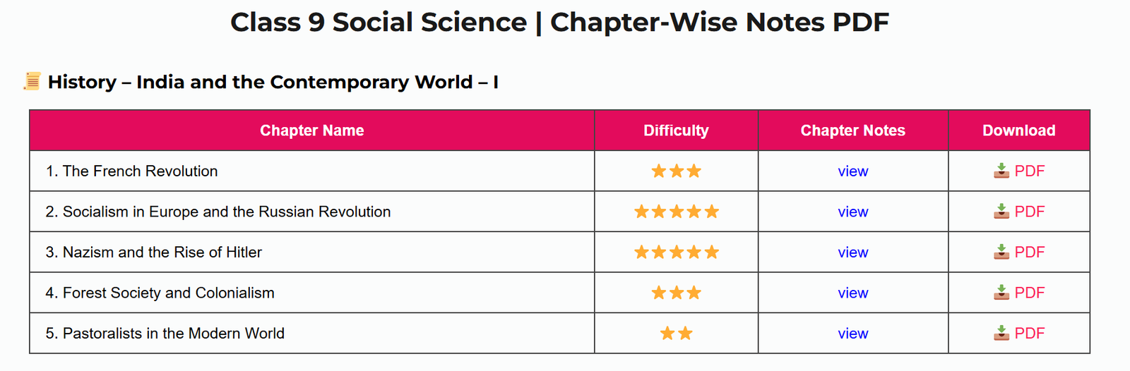1130x371 pixels.
Task: Click the PDF text link for Socialism chapter
Action: (x=1029, y=212)
